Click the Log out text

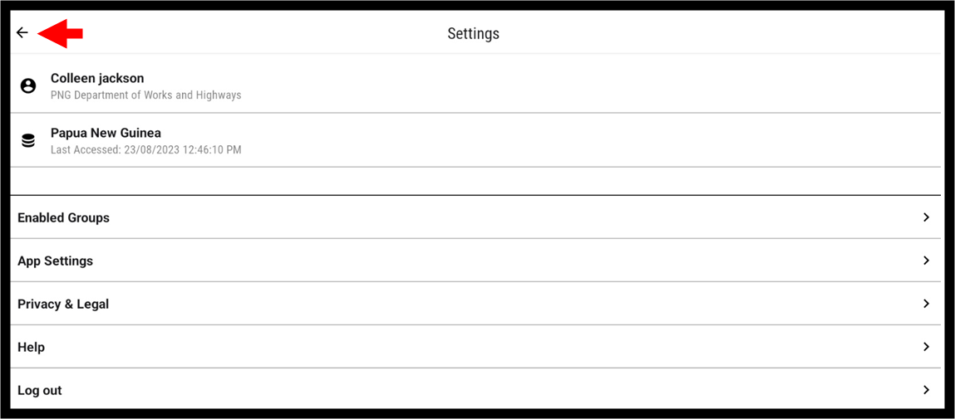click(x=40, y=391)
